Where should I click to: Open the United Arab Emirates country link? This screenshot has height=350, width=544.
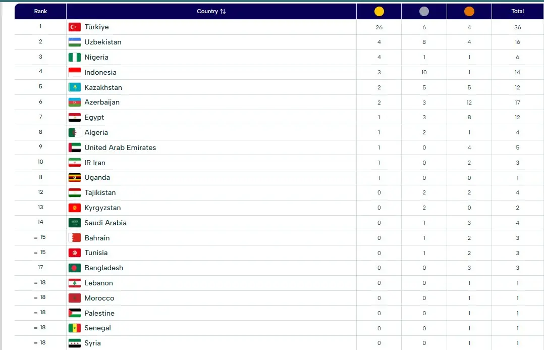point(120,147)
